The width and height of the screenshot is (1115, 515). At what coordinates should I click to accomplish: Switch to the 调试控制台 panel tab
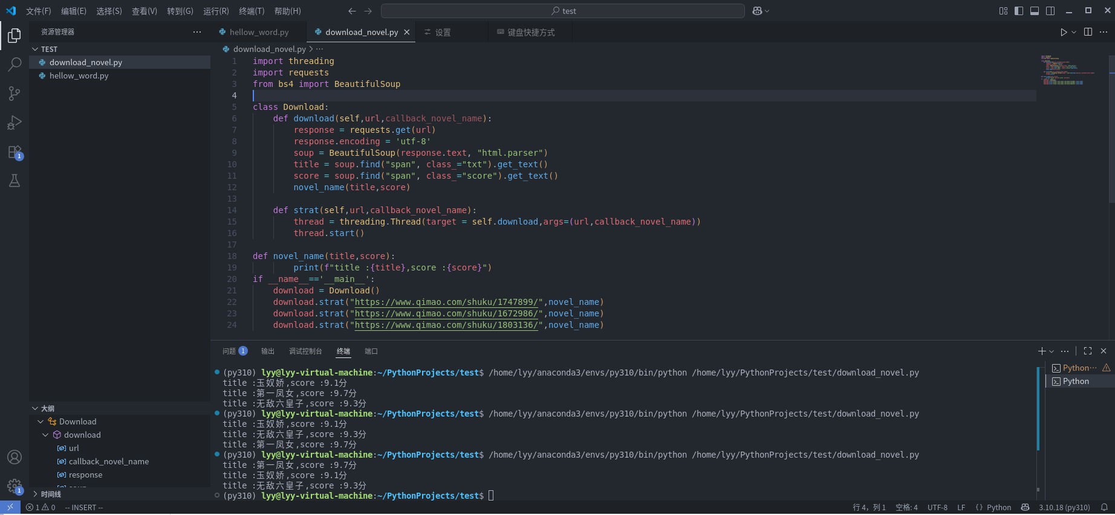305,351
